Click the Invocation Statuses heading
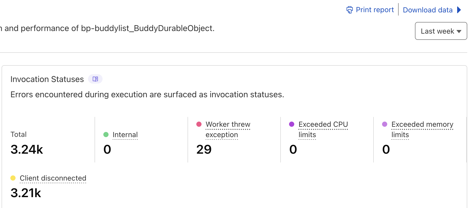 (x=47, y=79)
